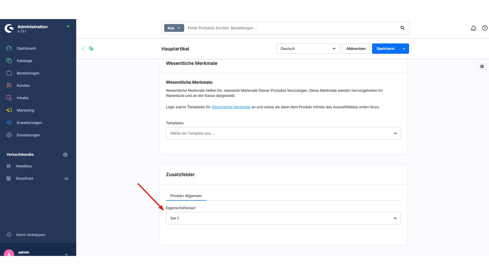The width and height of the screenshot is (489, 275).
Task: Expand the admin user menu chevron
Action: [x=66, y=254]
